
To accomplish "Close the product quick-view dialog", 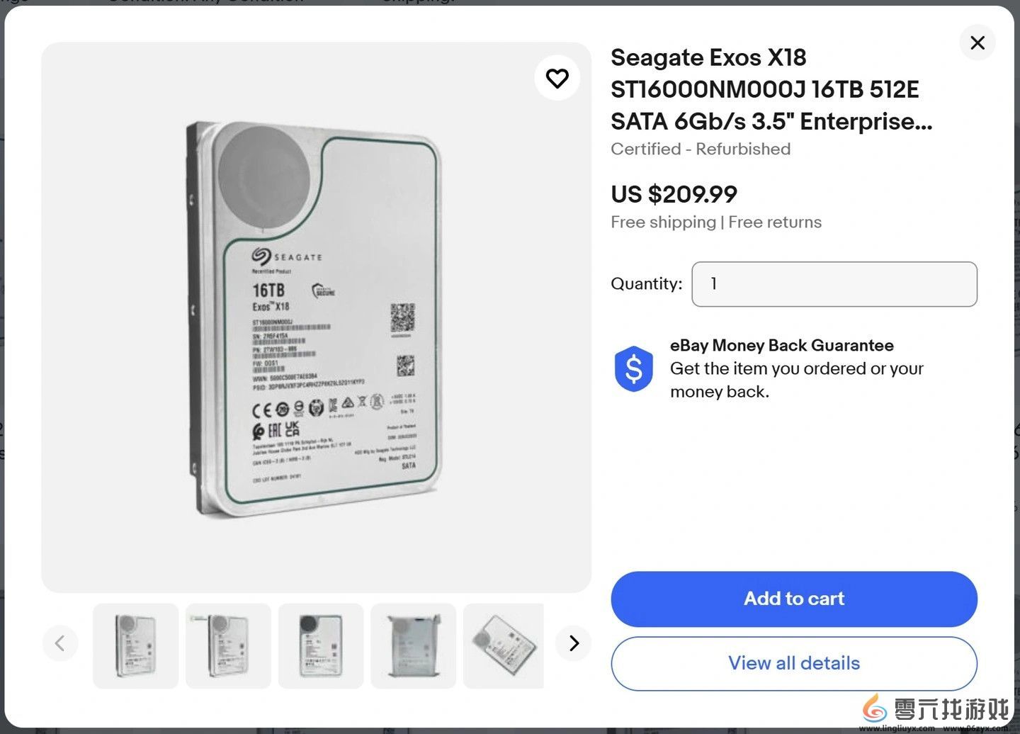I will [977, 43].
